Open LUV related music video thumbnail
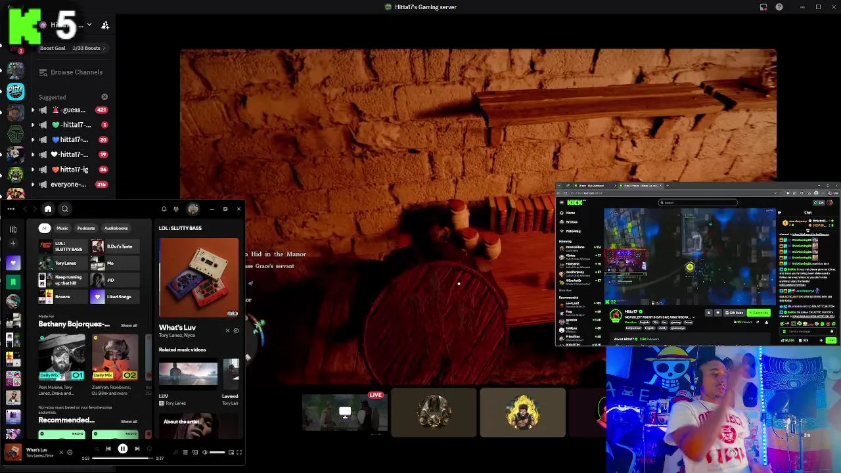The width and height of the screenshot is (841, 473). tap(188, 374)
